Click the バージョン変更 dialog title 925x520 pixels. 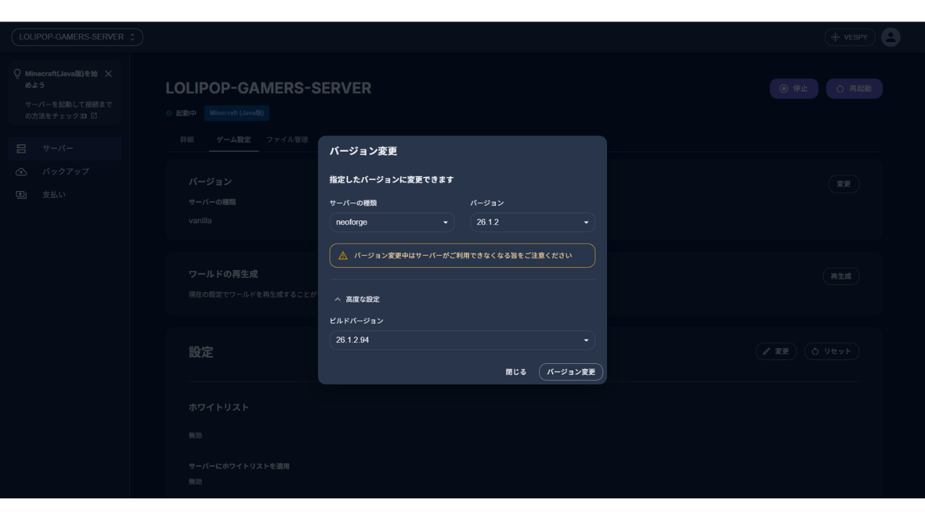(363, 151)
